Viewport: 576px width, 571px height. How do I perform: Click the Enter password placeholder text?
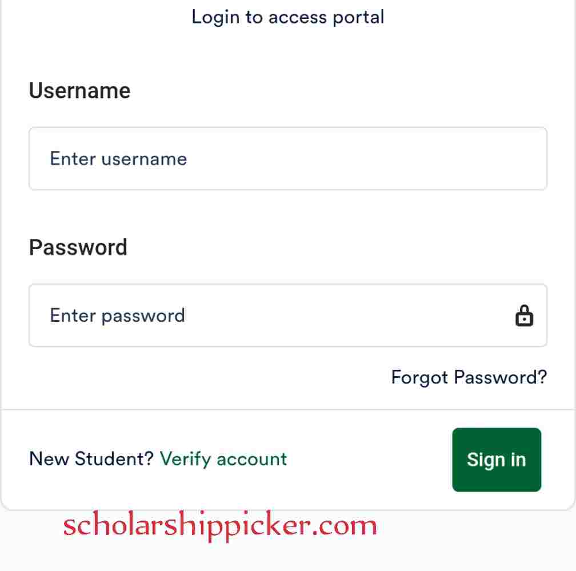[x=117, y=316]
